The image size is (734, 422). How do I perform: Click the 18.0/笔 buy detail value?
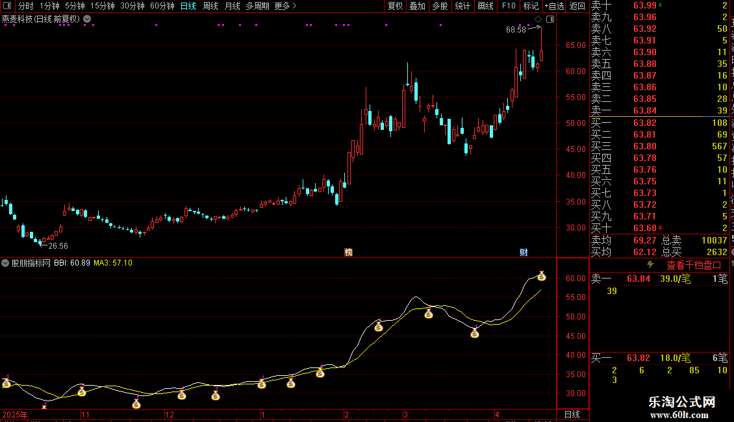(675, 358)
